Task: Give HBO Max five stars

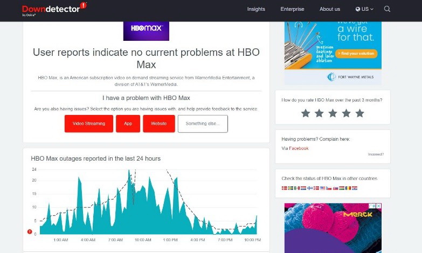Action: pos(359,113)
